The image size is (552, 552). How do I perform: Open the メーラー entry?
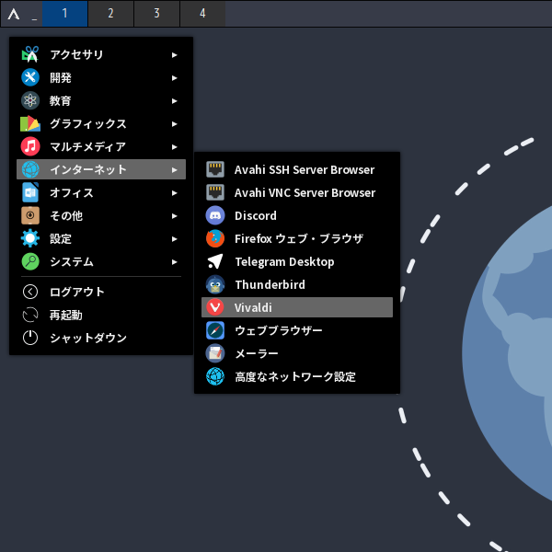pyautogui.click(x=297, y=353)
